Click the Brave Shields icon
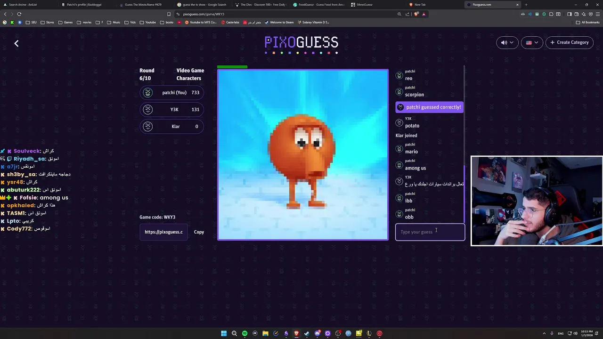The image size is (603, 339). pos(416,14)
